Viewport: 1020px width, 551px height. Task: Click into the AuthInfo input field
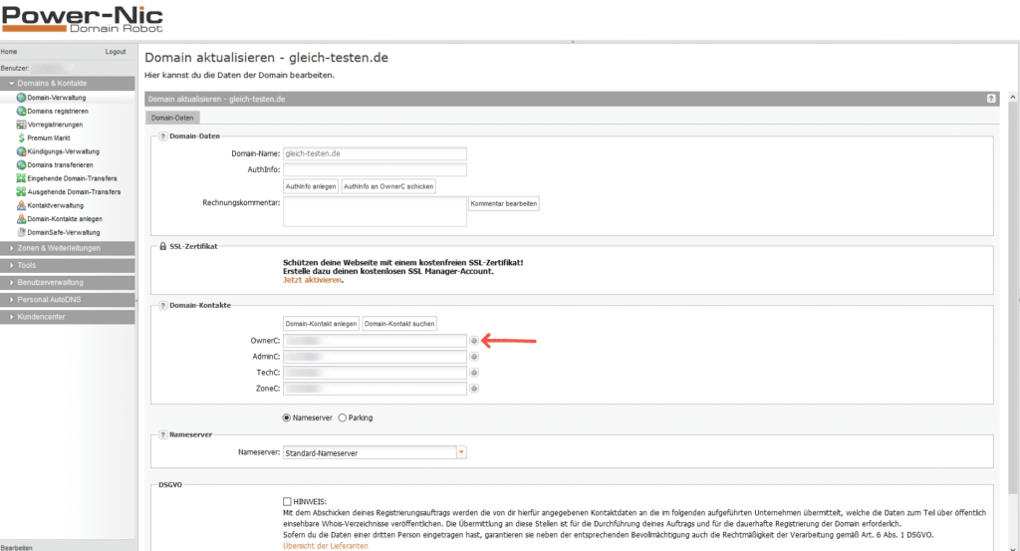coord(376,169)
